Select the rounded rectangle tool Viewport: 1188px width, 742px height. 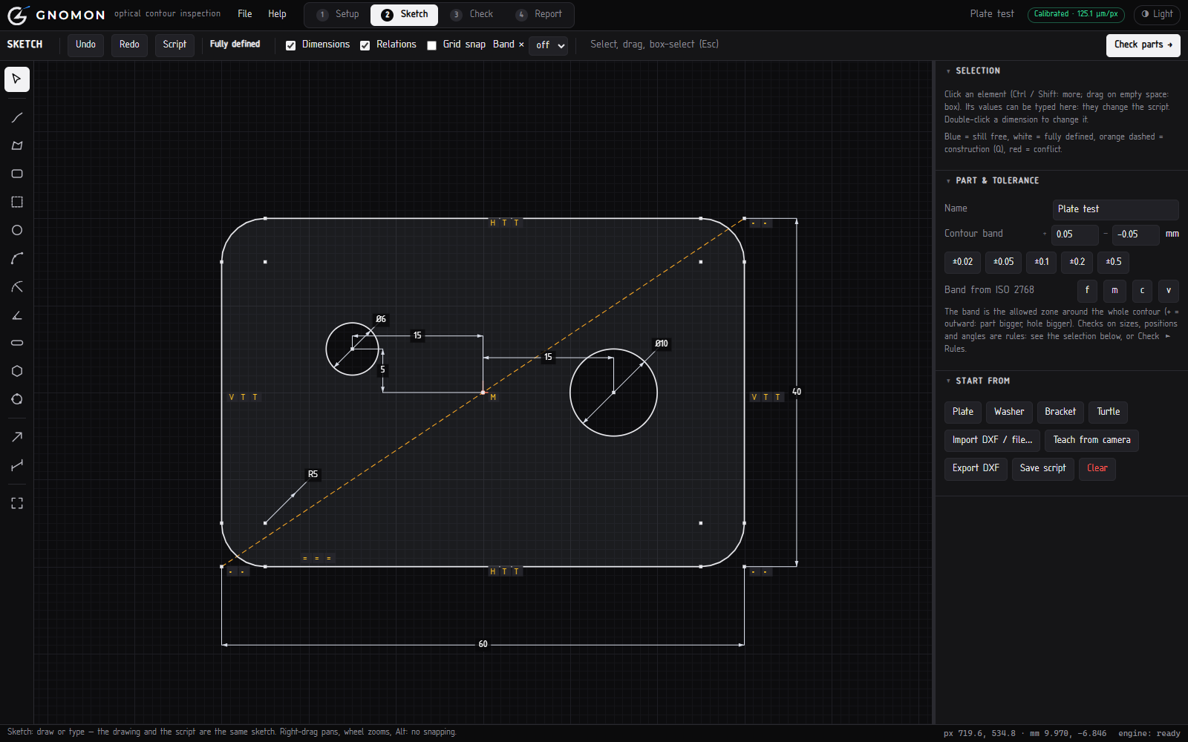(x=17, y=174)
